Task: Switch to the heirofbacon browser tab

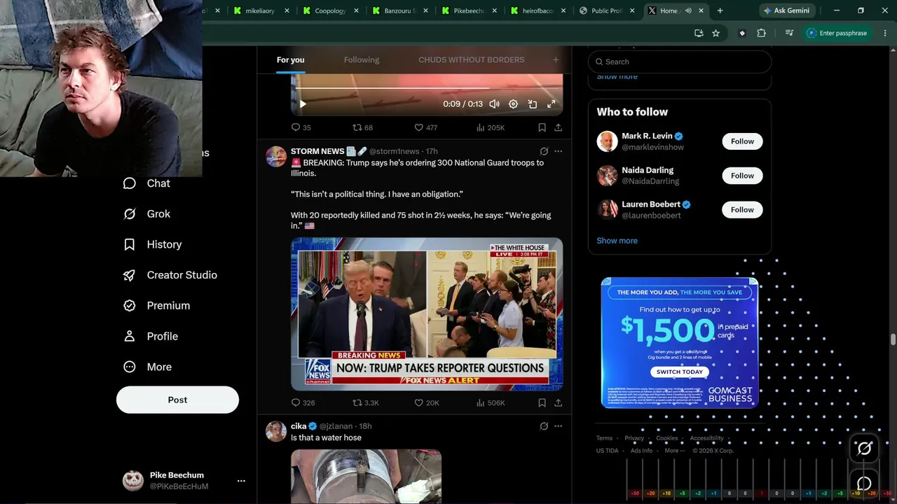Action: pos(538,10)
